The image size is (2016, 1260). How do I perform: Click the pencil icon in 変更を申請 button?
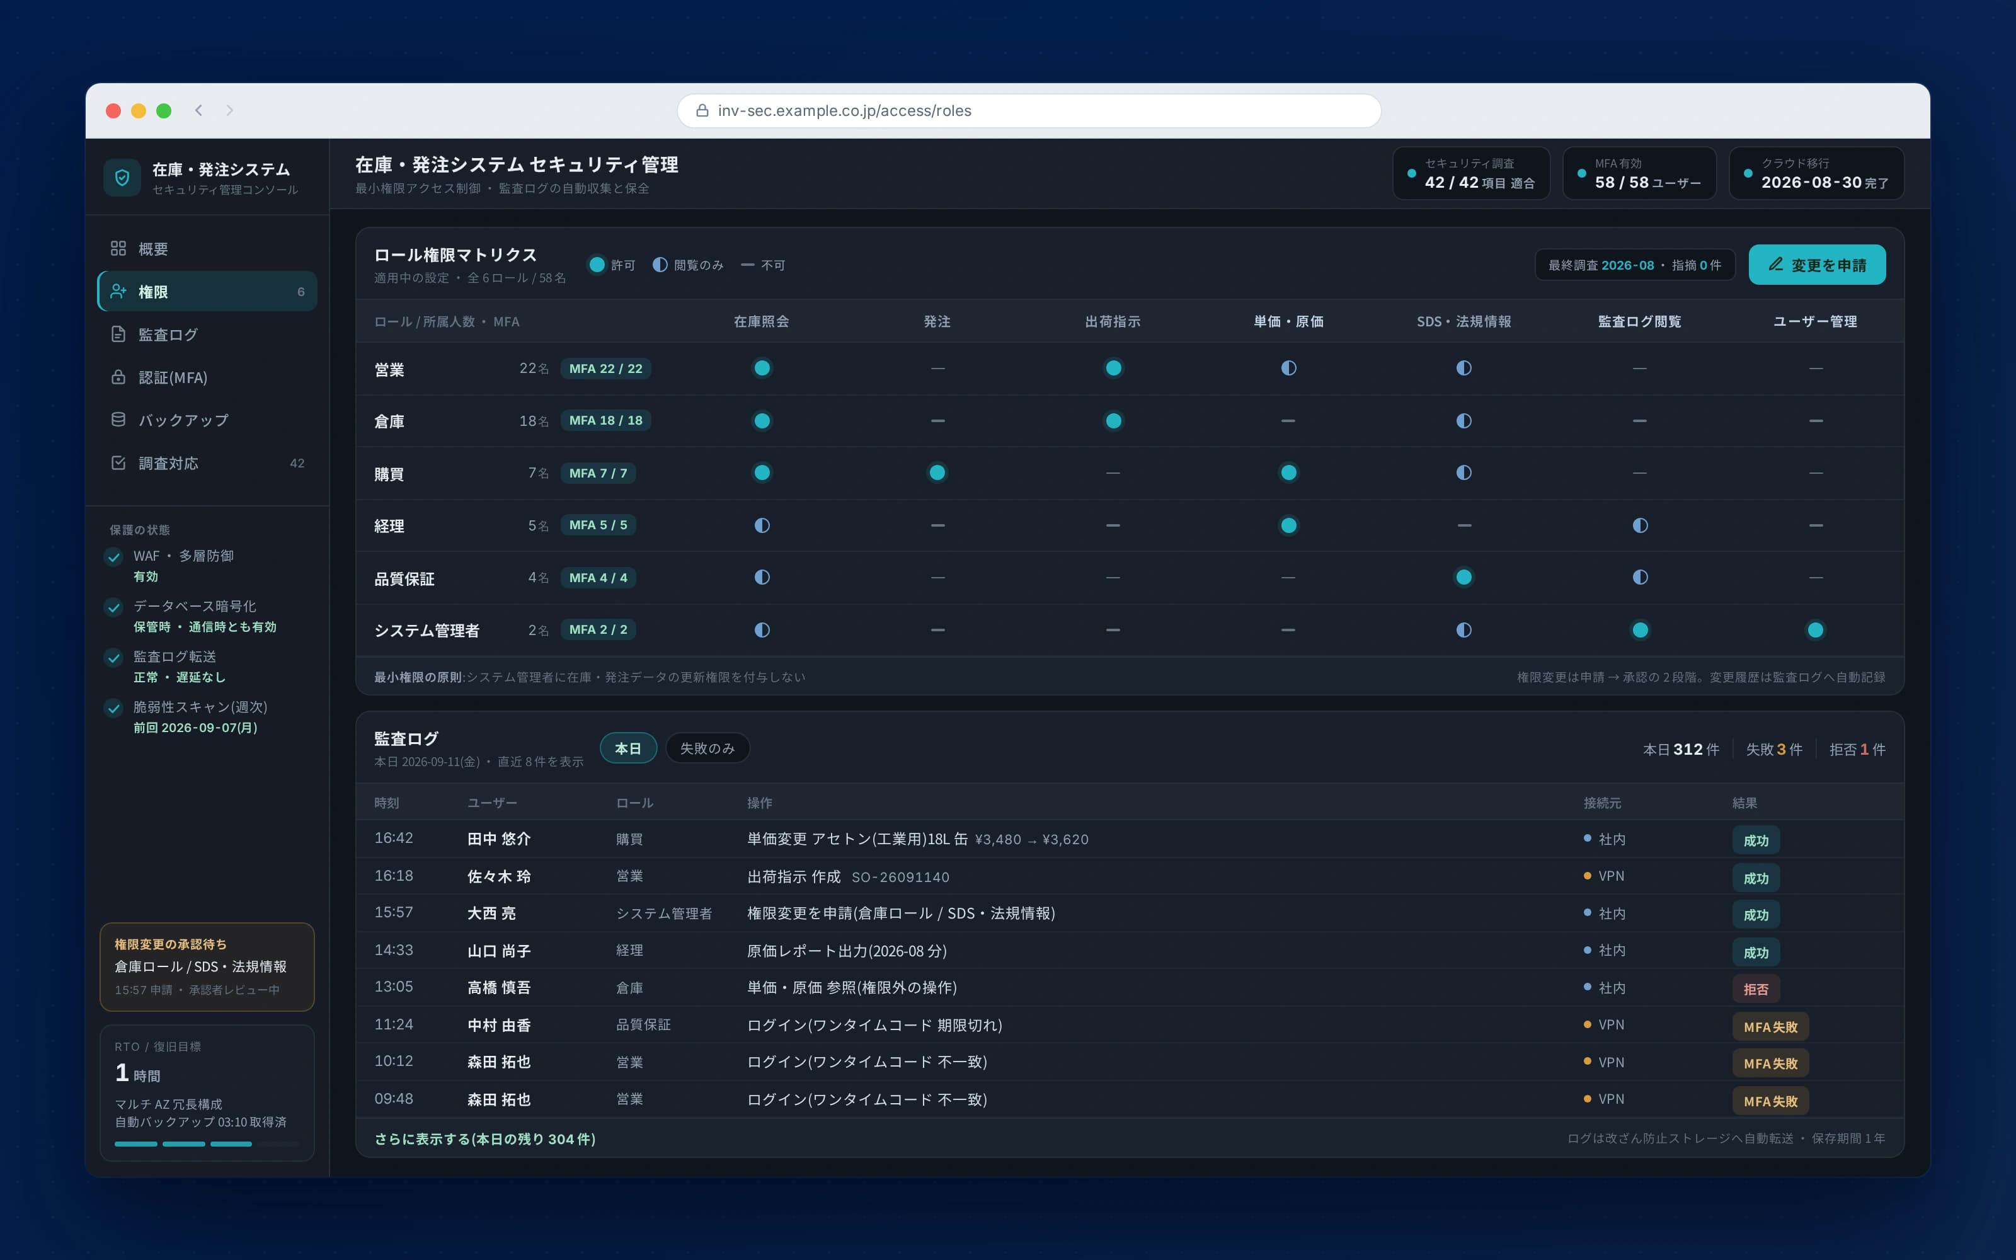(x=1776, y=264)
